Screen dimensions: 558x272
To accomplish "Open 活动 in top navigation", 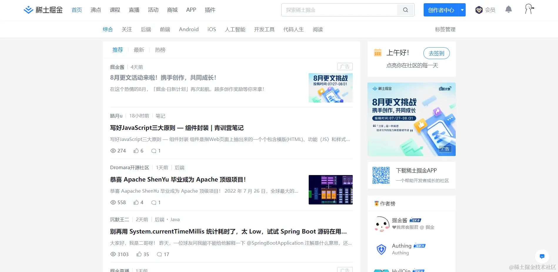I will [153, 10].
